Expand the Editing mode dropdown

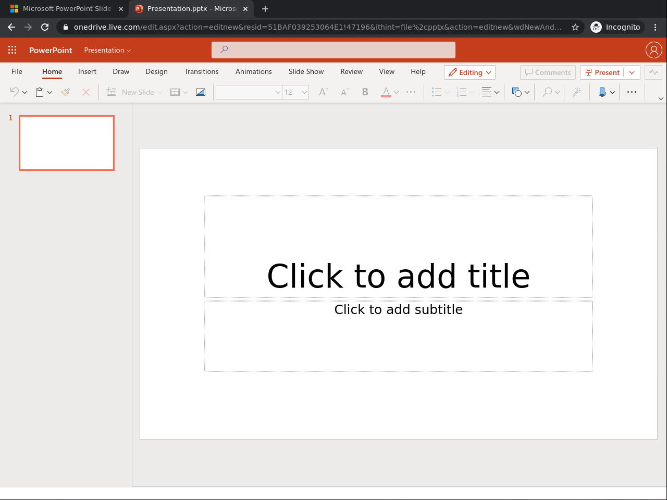click(x=470, y=72)
